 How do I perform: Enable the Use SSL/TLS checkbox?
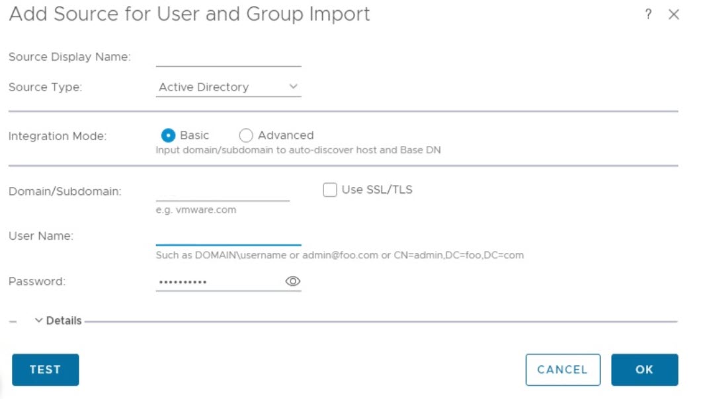point(330,190)
